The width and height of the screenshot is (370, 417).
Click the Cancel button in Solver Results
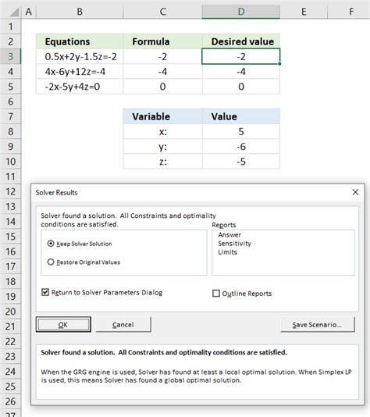click(123, 324)
